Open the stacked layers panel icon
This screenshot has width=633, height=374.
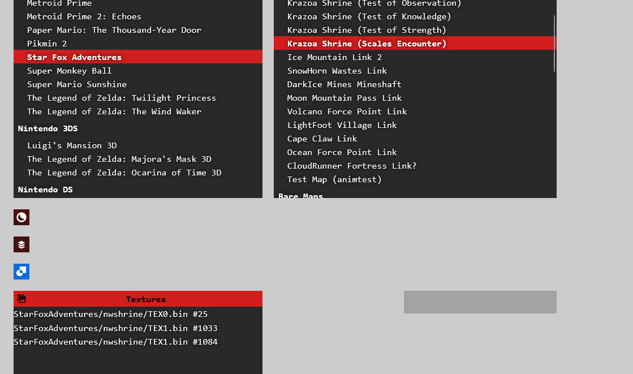(x=21, y=244)
